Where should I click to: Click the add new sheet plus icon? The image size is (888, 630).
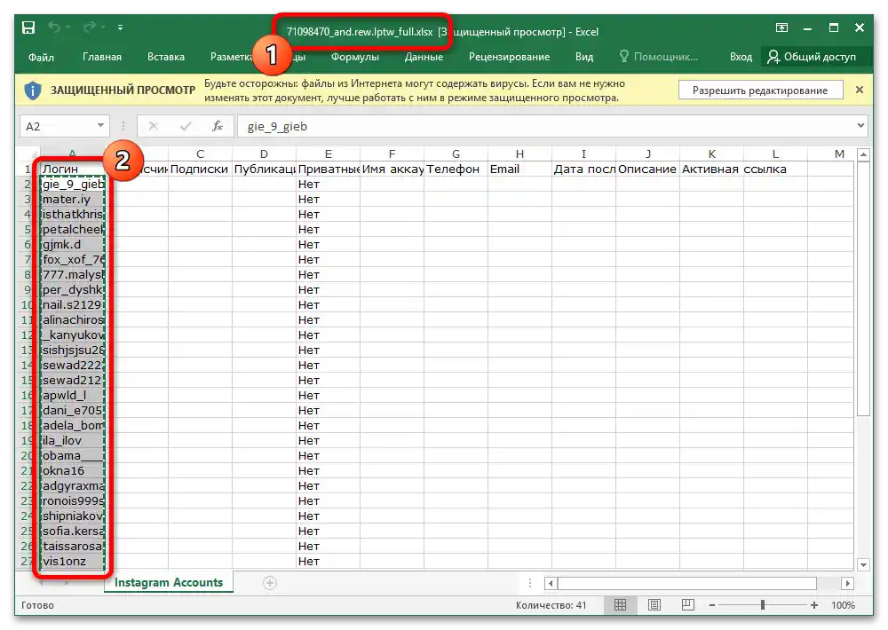tap(270, 583)
